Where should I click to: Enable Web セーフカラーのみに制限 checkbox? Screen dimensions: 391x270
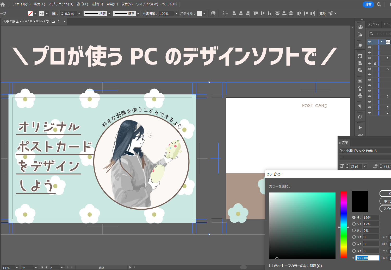[271, 266]
